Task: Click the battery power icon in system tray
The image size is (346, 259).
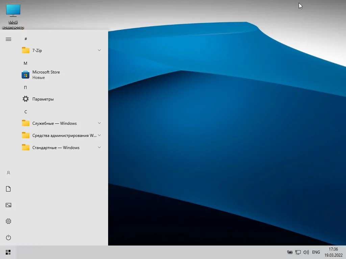Action: pyautogui.click(x=290, y=252)
